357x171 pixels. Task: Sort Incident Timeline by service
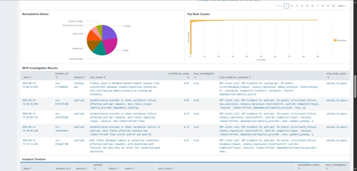click(82, 169)
